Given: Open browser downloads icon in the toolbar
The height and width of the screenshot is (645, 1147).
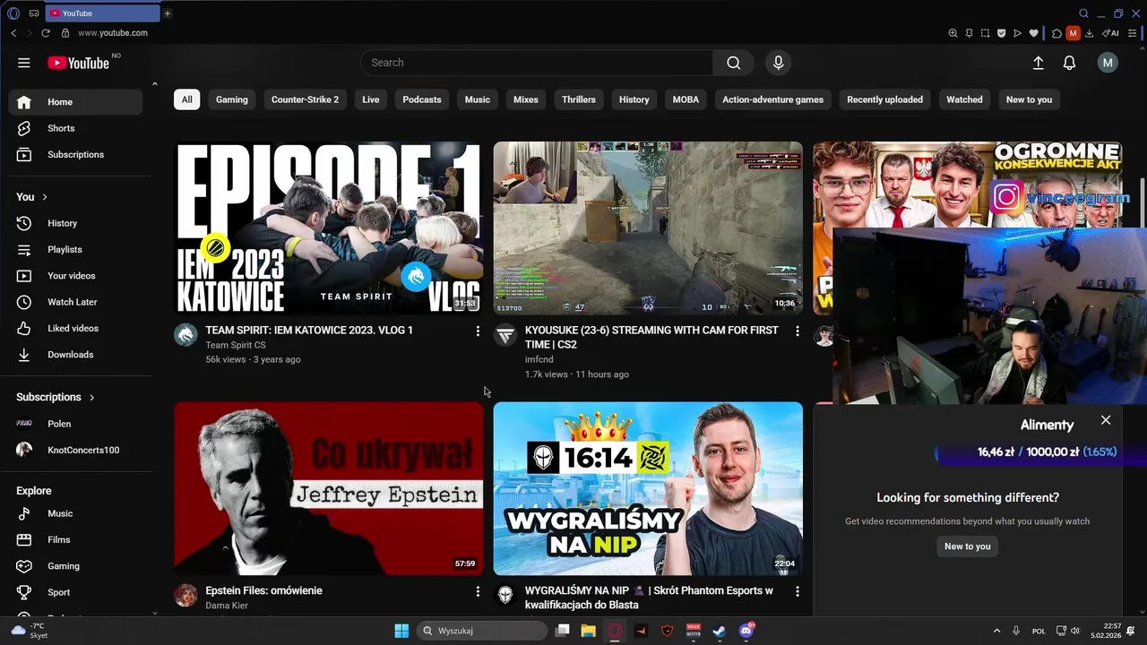Looking at the screenshot, I should pos(1089,33).
